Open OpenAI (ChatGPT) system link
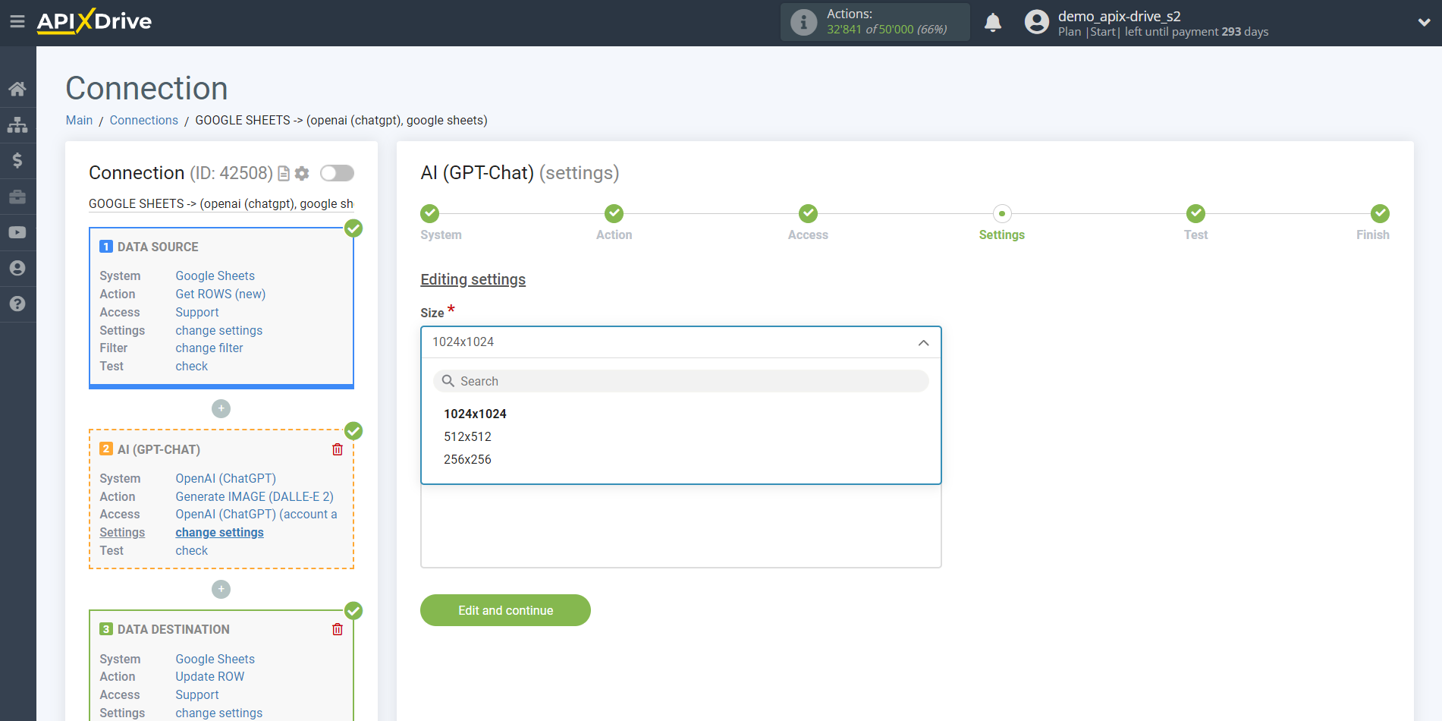Screen dimensions: 1442x721 (225, 478)
